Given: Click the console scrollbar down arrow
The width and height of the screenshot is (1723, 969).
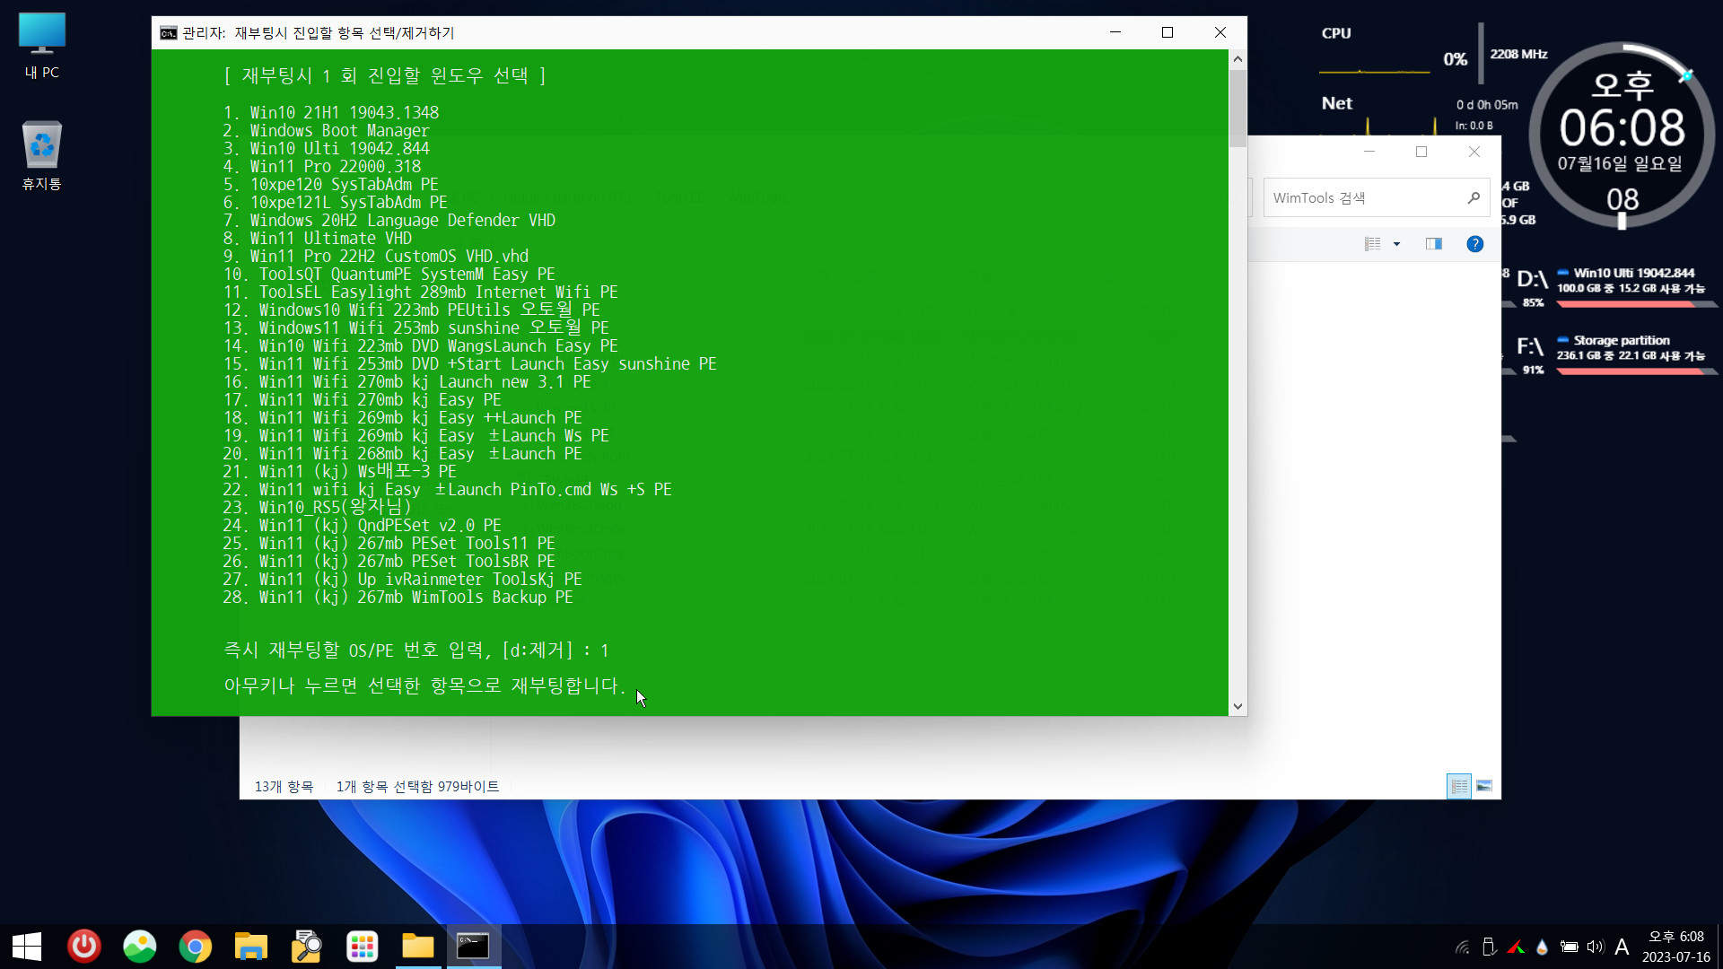Looking at the screenshot, I should (x=1238, y=706).
